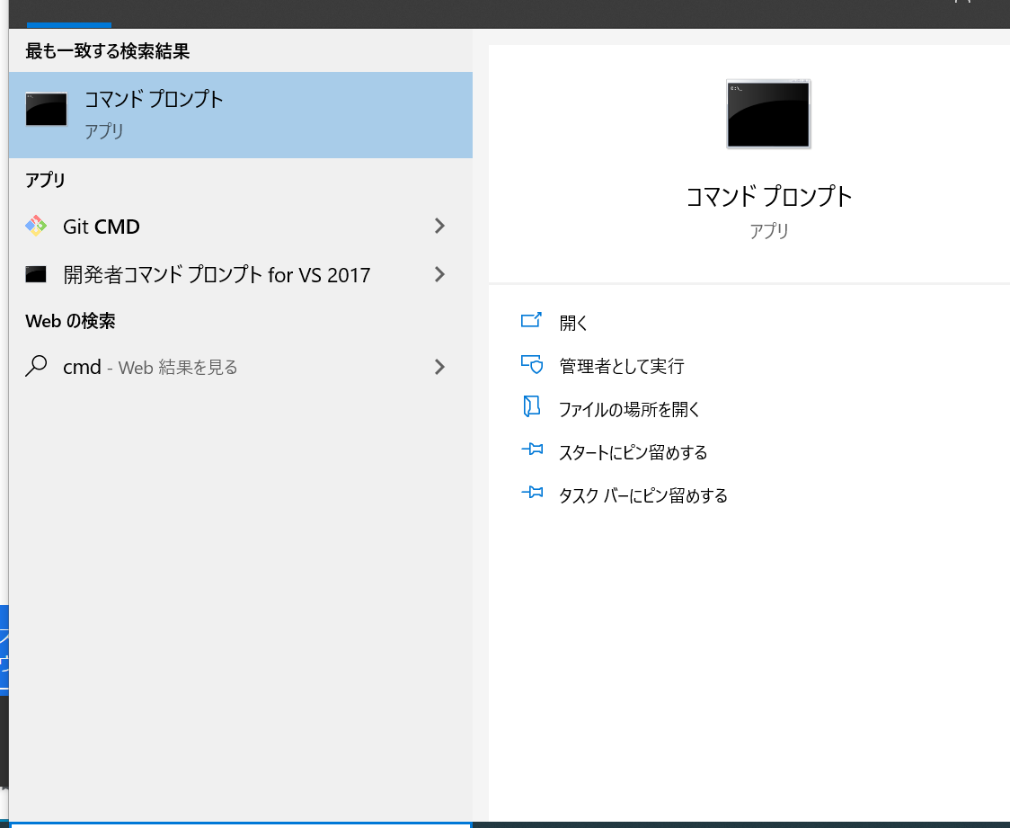Image resolution: width=1010 pixels, height=828 pixels.
Task: Select the 開発者コマンド プロンプト for VS 2017 icon
Action: pos(36,274)
